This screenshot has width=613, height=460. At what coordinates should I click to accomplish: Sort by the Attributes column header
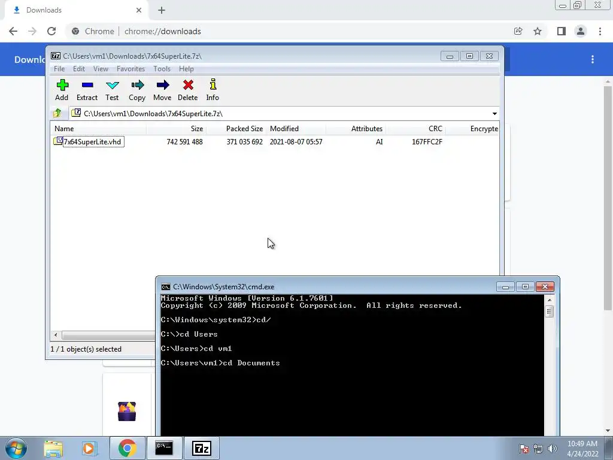356,129
